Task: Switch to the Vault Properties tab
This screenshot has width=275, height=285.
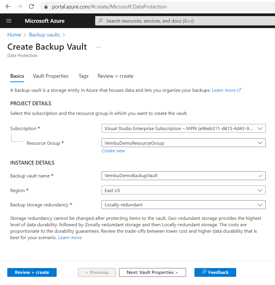Action: coord(51,76)
